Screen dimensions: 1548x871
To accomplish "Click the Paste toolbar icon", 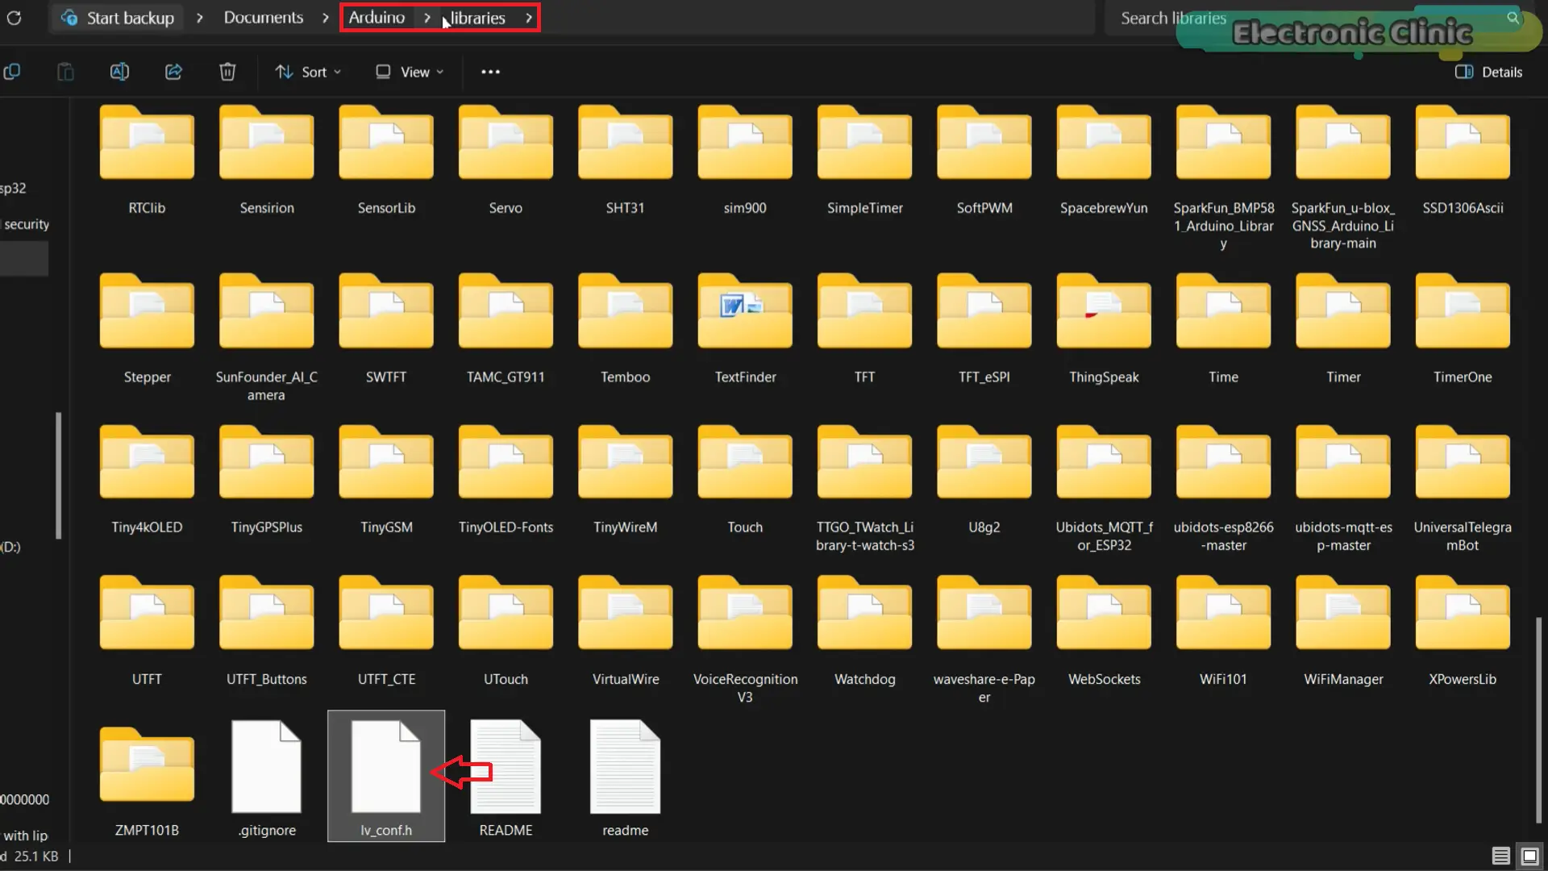I will 65,72.
